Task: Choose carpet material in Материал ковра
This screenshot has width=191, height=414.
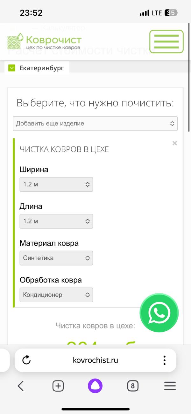Action: (x=56, y=258)
